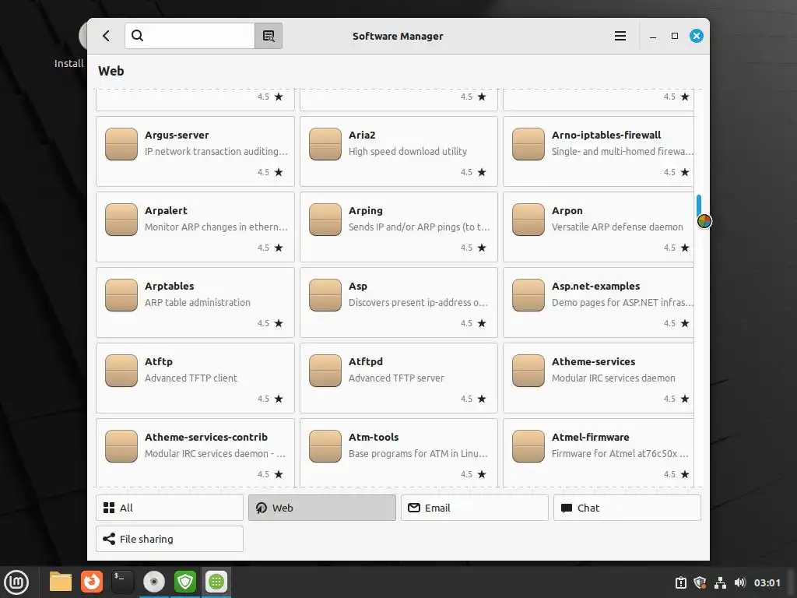The width and height of the screenshot is (797, 598).
Task: Select the Email category
Action: pyautogui.click(x=474, y=508)
